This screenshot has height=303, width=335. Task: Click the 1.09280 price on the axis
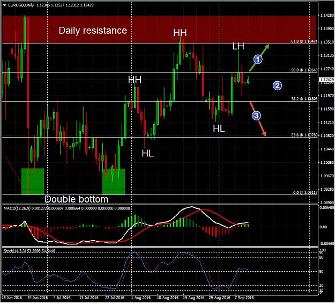(326, 189)
